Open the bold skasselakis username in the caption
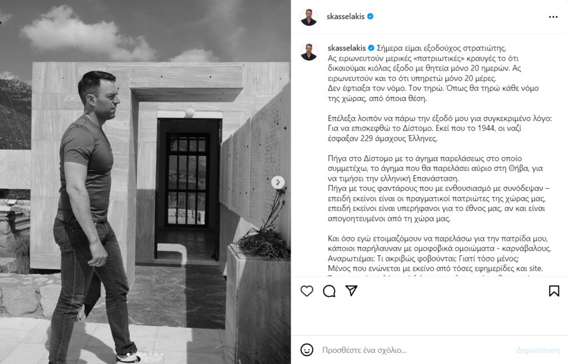 click(x=347, y=48)
